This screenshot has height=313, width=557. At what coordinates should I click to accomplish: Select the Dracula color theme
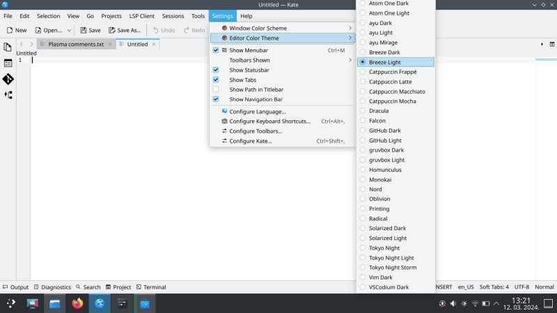tap(379, 111)
